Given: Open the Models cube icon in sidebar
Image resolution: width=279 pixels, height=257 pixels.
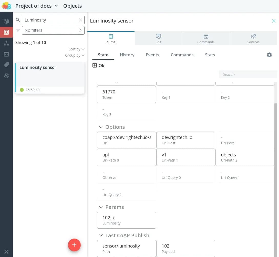Looking at the screenshot, I should coord(6,21).
